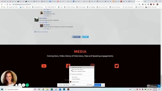Open Word from the taskbar
162x91 pixels.
(x=60, y=89)
